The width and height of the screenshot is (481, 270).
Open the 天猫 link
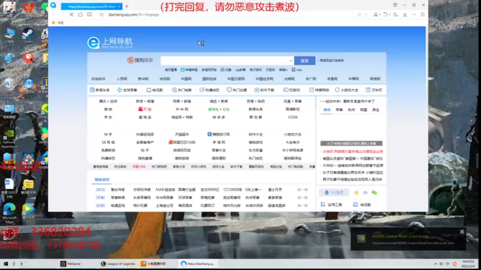[145, 109]
